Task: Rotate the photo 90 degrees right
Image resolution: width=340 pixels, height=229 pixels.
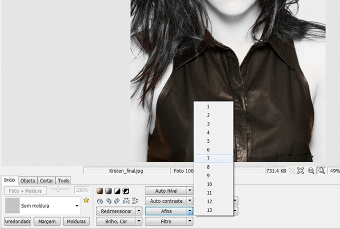Action: click(117, 201)
